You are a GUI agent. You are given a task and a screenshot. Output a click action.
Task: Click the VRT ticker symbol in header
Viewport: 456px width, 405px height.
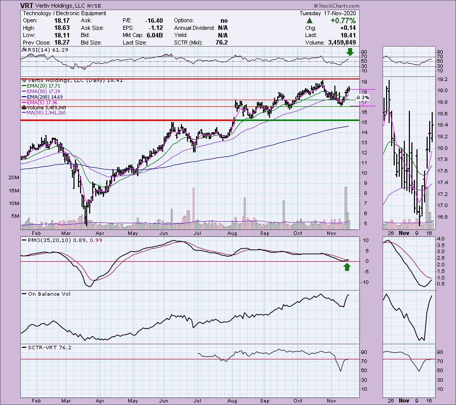point(27,6)
